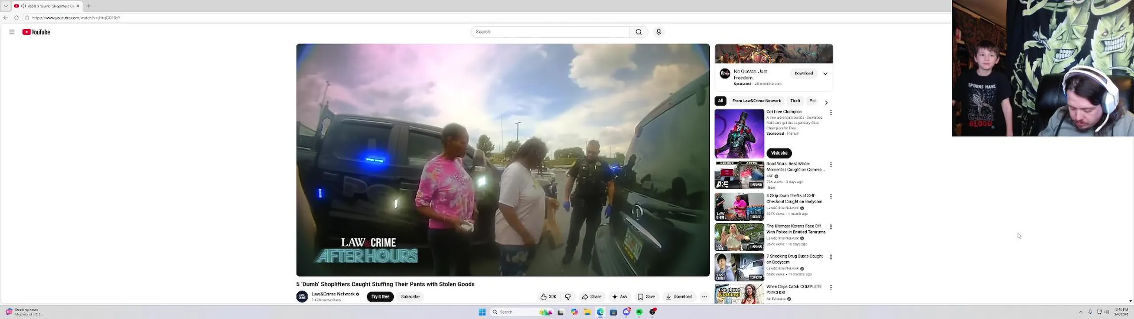The image size is (1134, 319).
Task: Subscribe to Law&Crime Network
Action: 410,297
